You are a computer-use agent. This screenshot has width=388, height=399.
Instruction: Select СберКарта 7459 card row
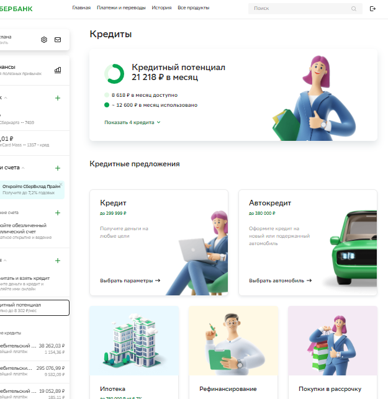(34, 119)
